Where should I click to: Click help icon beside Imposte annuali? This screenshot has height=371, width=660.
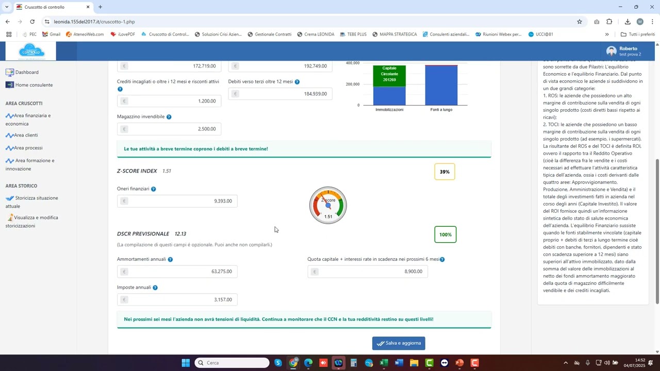click(155, 288)
